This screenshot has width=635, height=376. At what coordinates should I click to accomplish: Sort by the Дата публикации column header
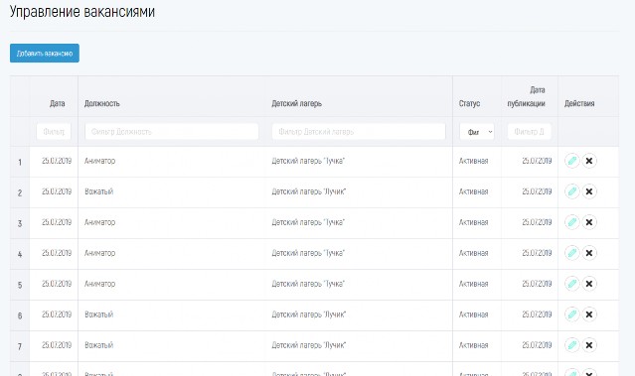pos(526,96)
